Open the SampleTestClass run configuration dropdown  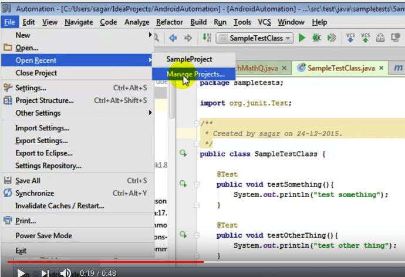[x=254, y=38]
